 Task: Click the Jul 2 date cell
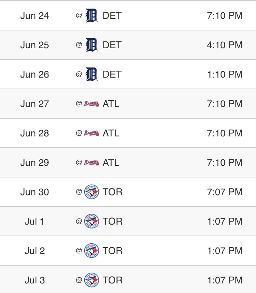pyautogui.click(x=35, y=251)
